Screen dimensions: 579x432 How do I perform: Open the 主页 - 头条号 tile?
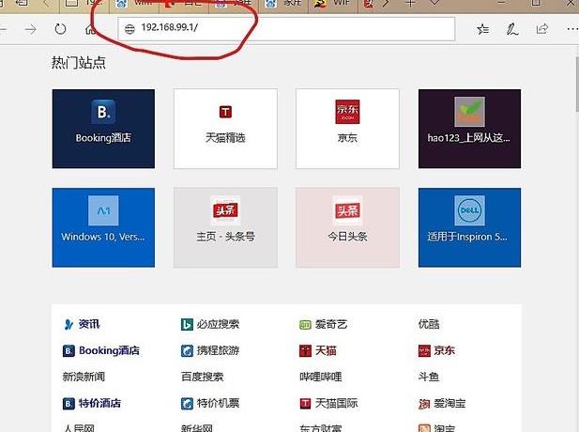[x=225, y=227]
